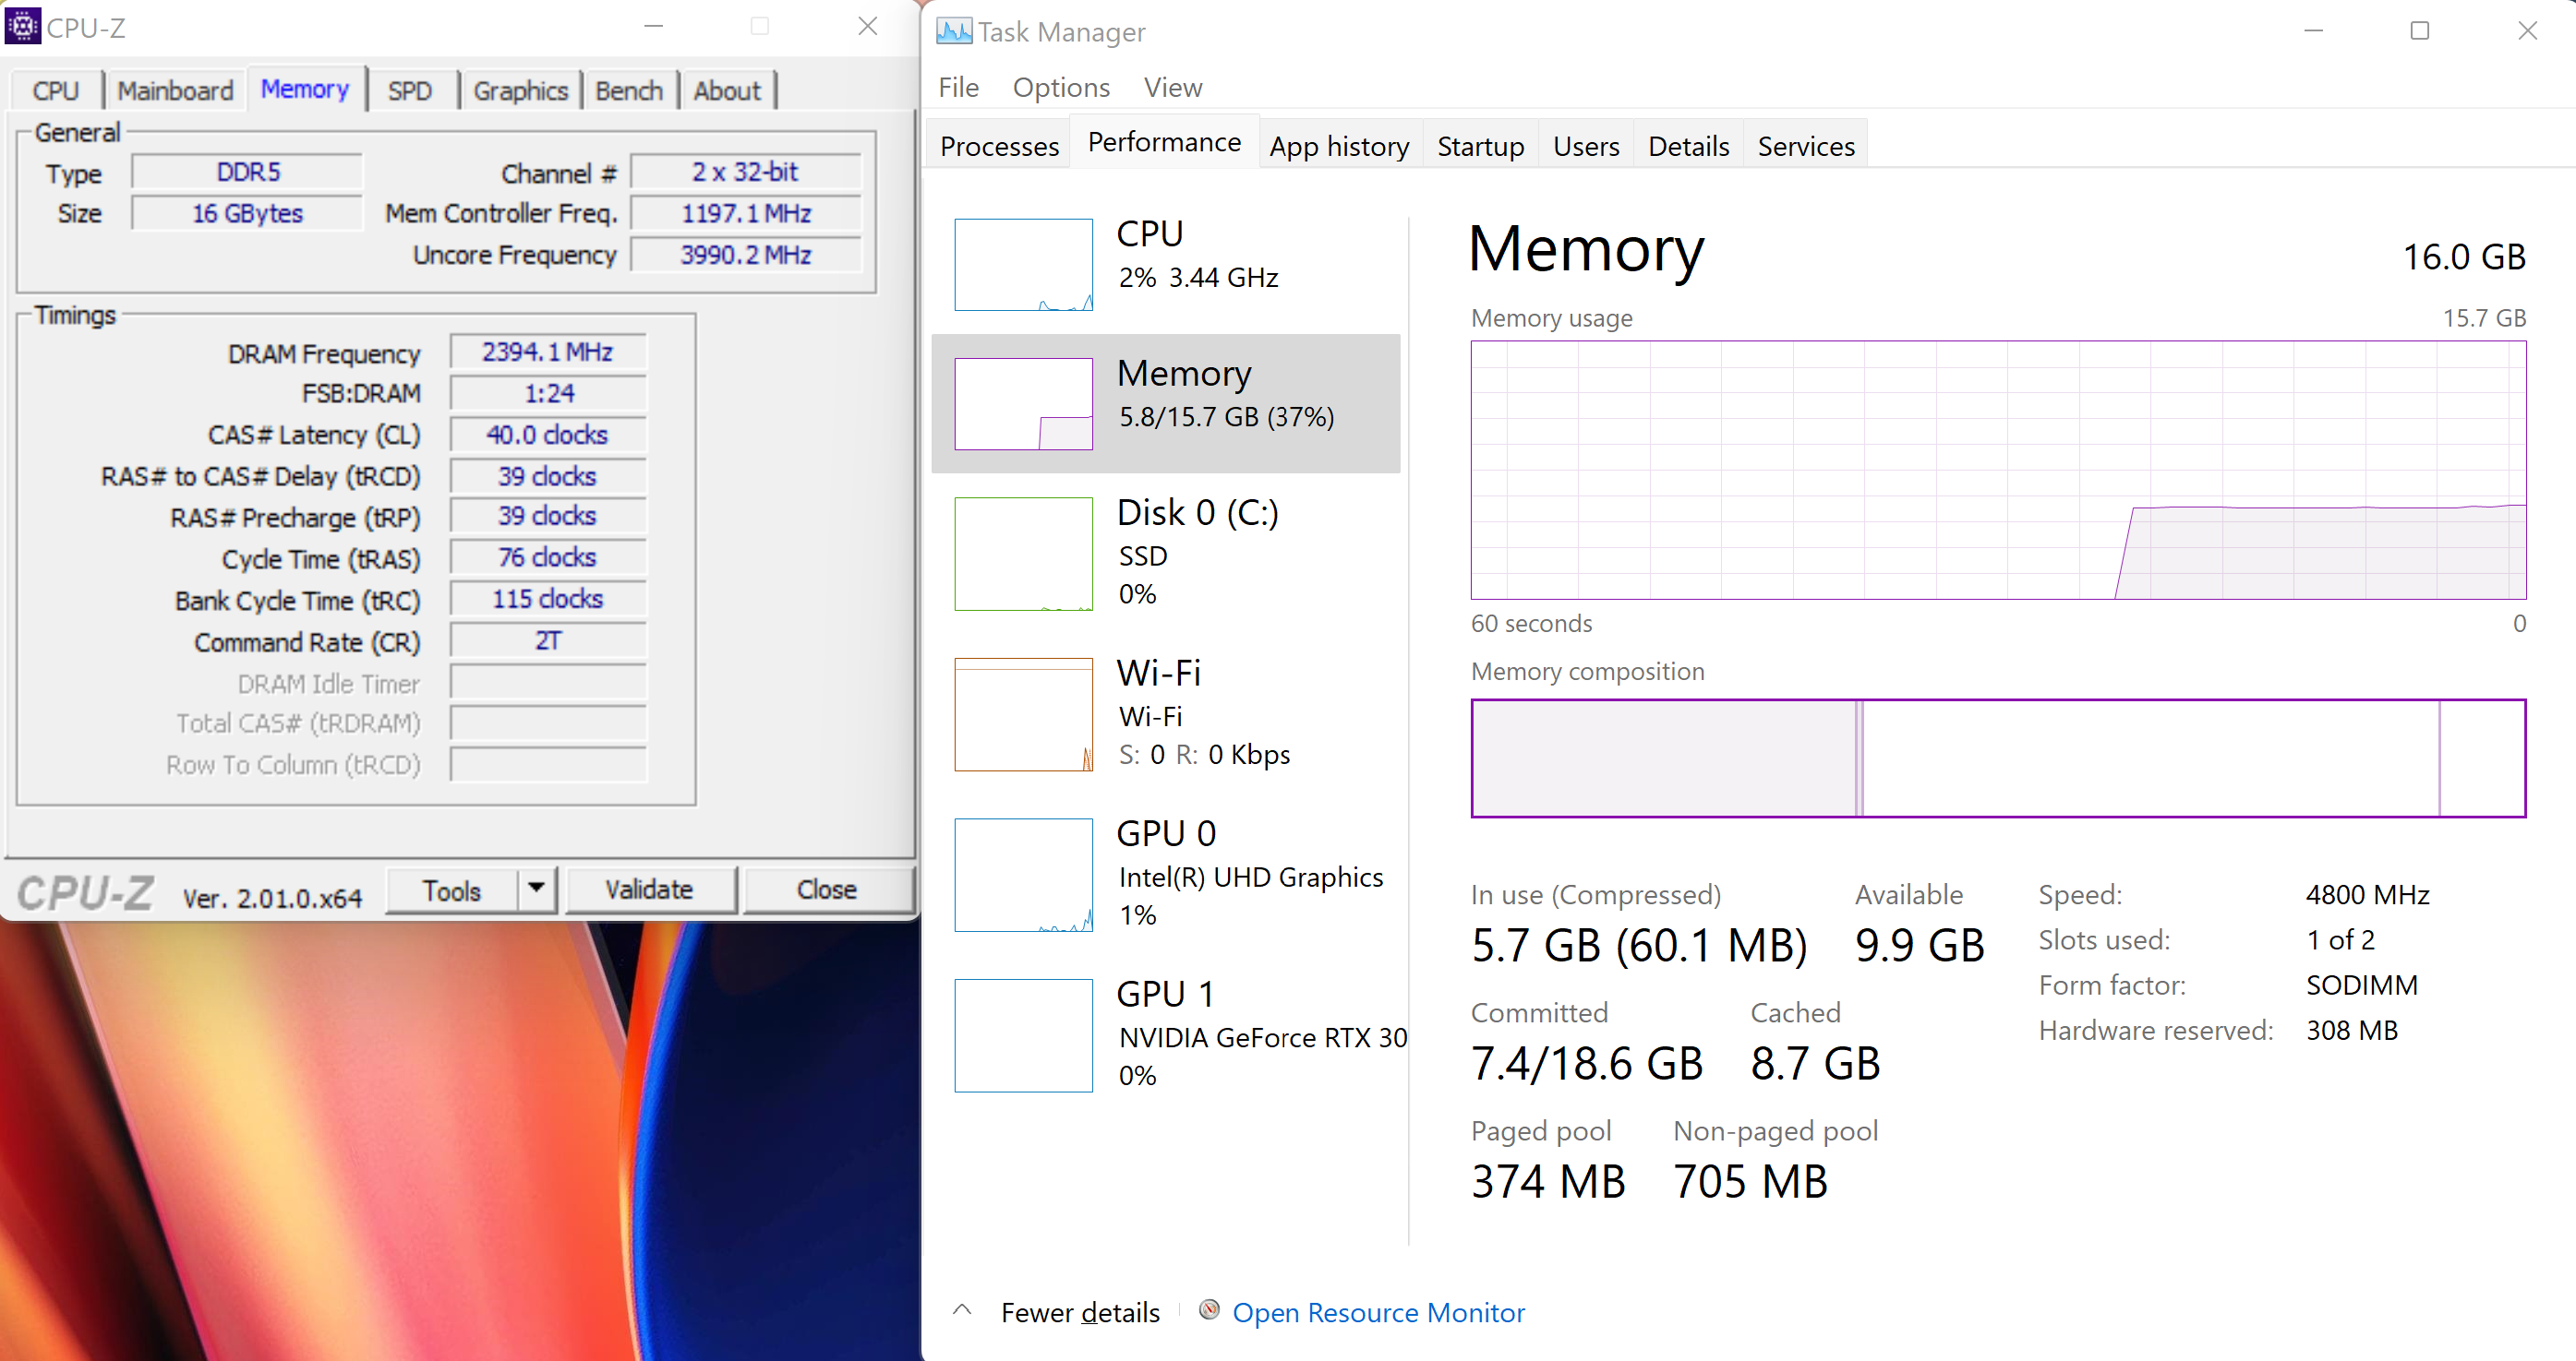
Task: Switch to the Details tab
Action: [1688, 146]
